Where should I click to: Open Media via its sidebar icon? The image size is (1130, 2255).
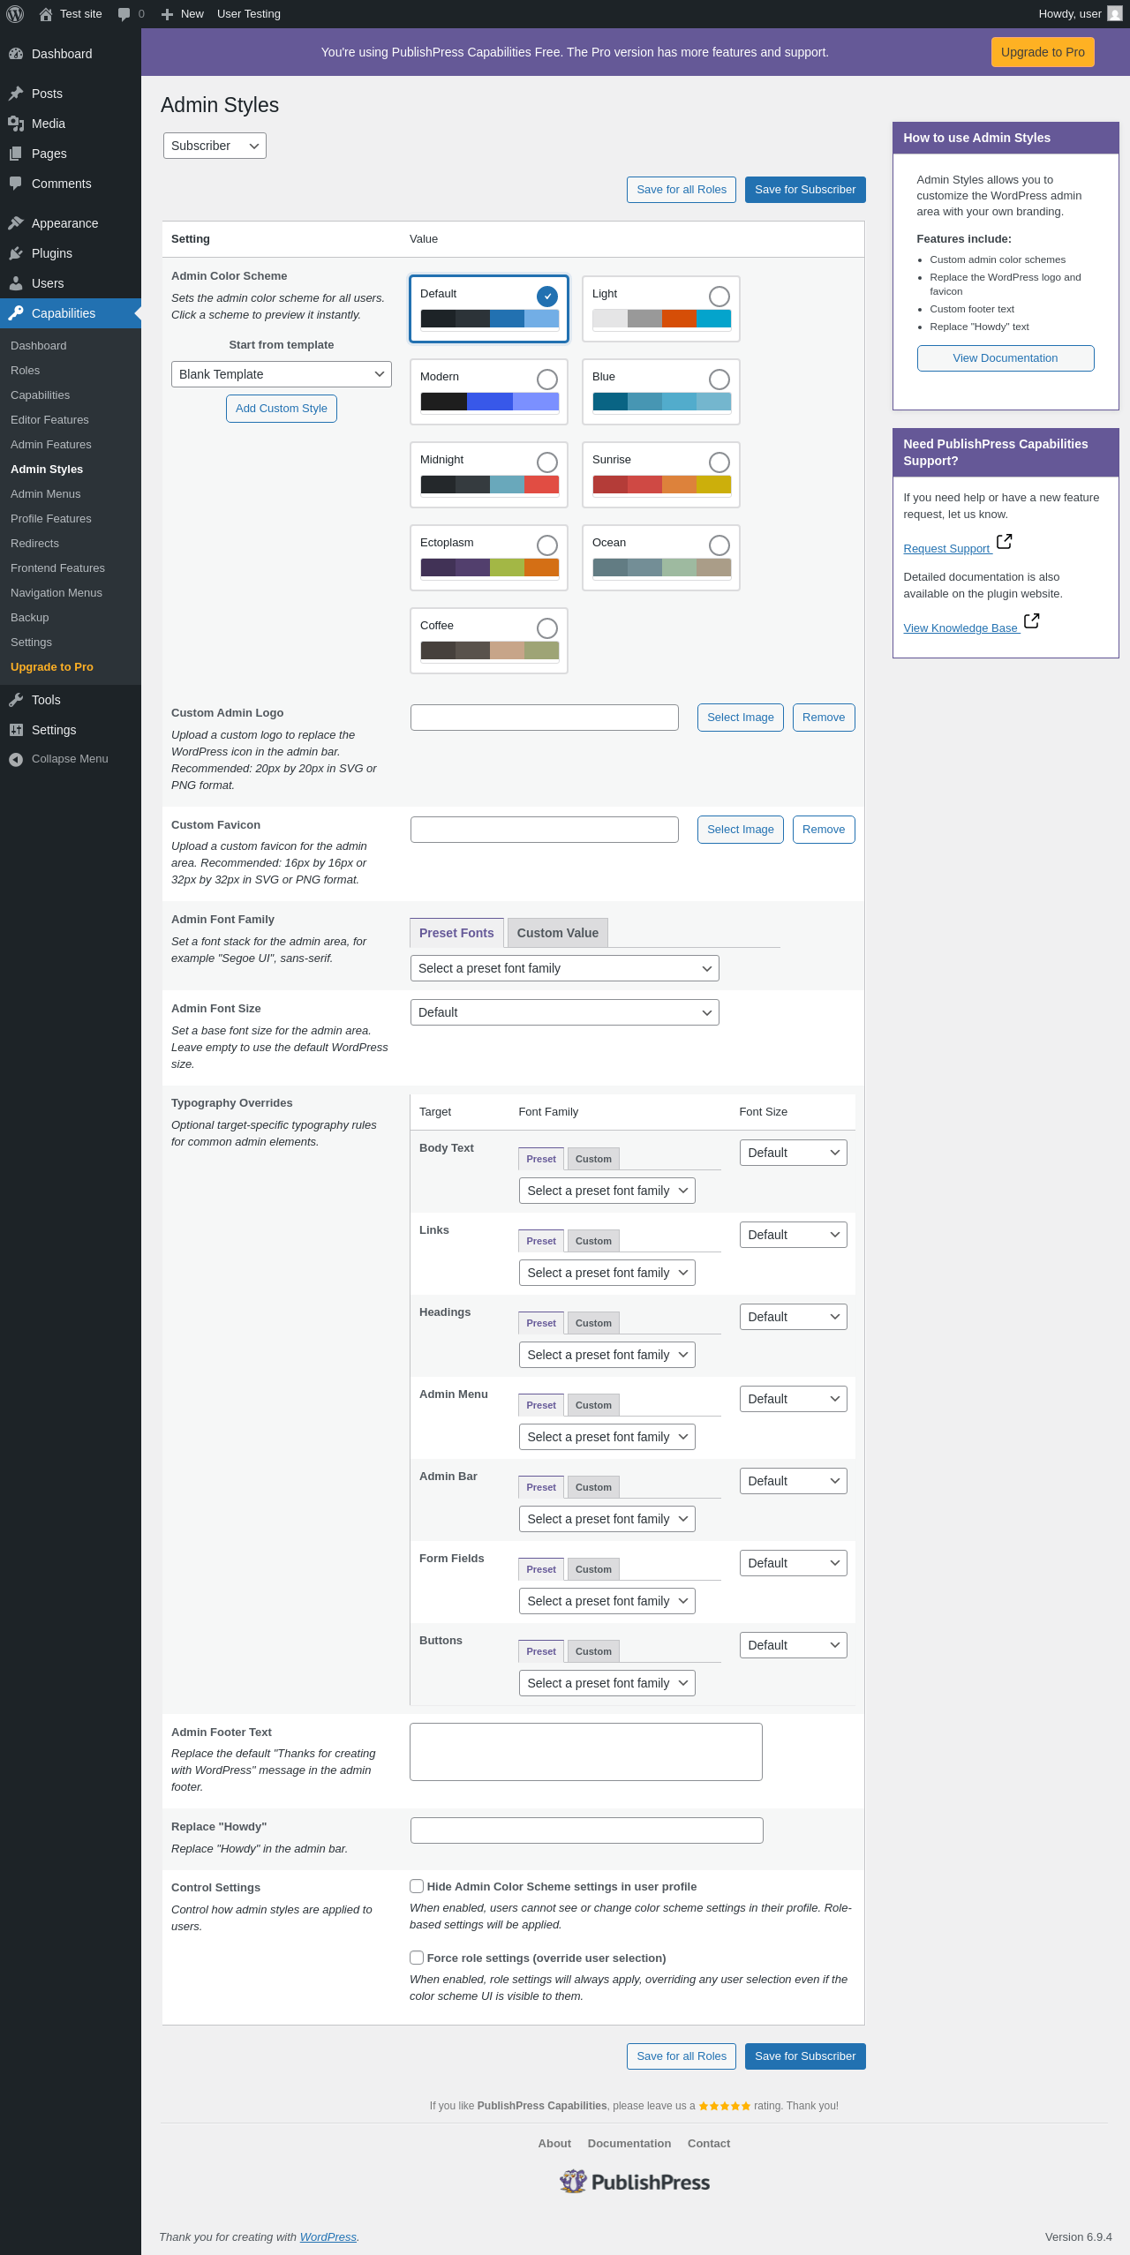click(16, 124)
